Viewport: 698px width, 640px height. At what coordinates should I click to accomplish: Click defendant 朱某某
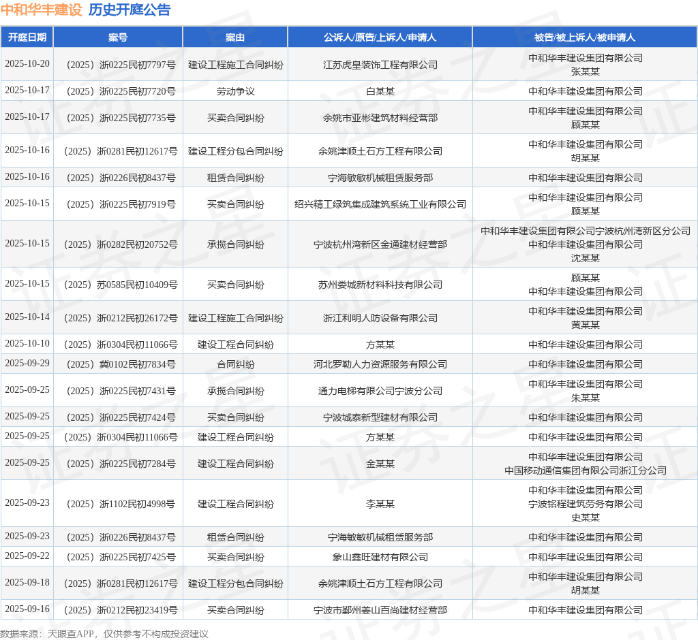point(586,398)
